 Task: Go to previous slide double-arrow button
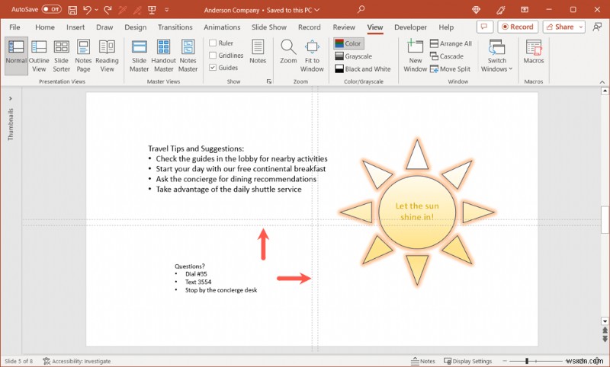coord(605,330)
